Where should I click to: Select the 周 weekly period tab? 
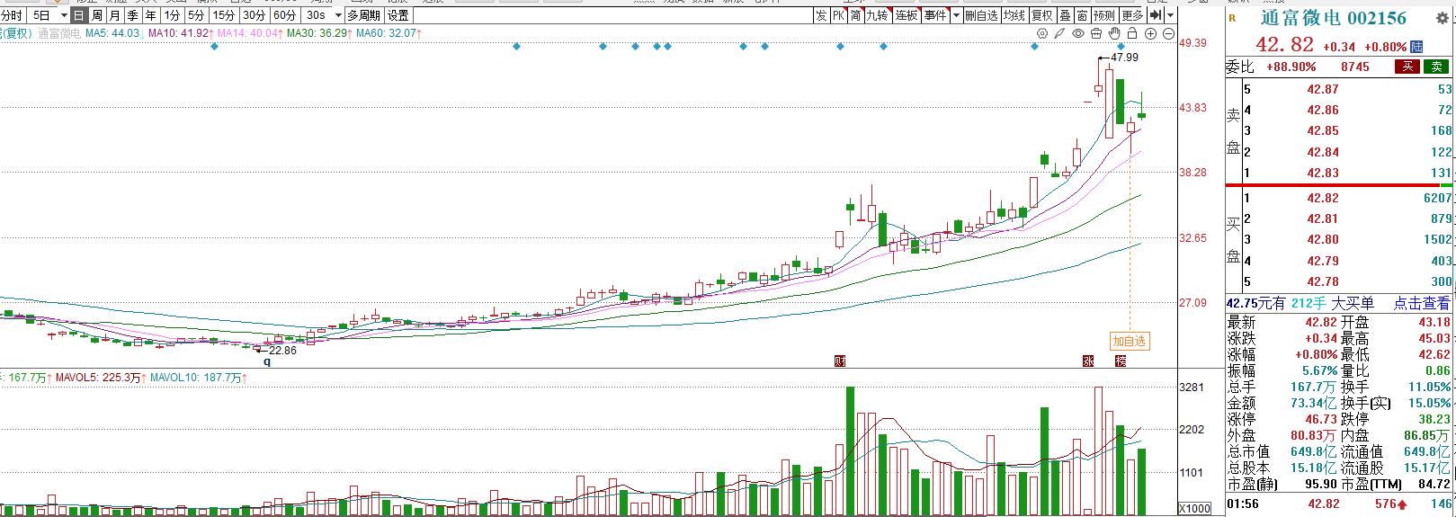tap(97, 15)
